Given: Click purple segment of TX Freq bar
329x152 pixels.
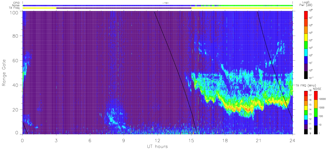Looking at the screenshot, I should tap(124, 8).
